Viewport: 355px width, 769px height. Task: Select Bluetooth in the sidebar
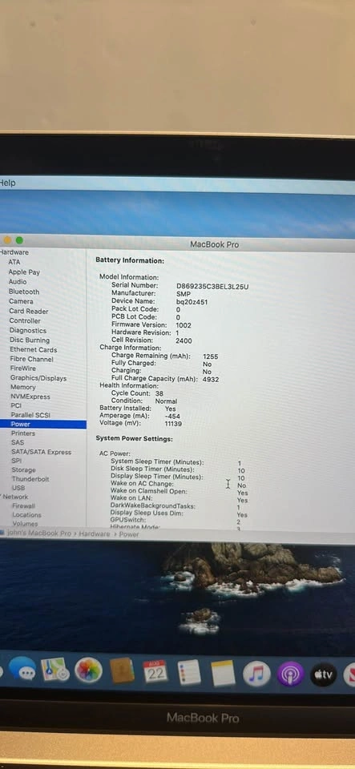point(24,292)
